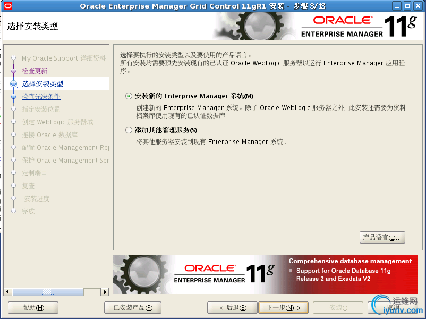Image resolution: width=426 pixels, height=319 pixels.
Task: Open the 检查先决条件 step link
Action: [x=41, y=97]
